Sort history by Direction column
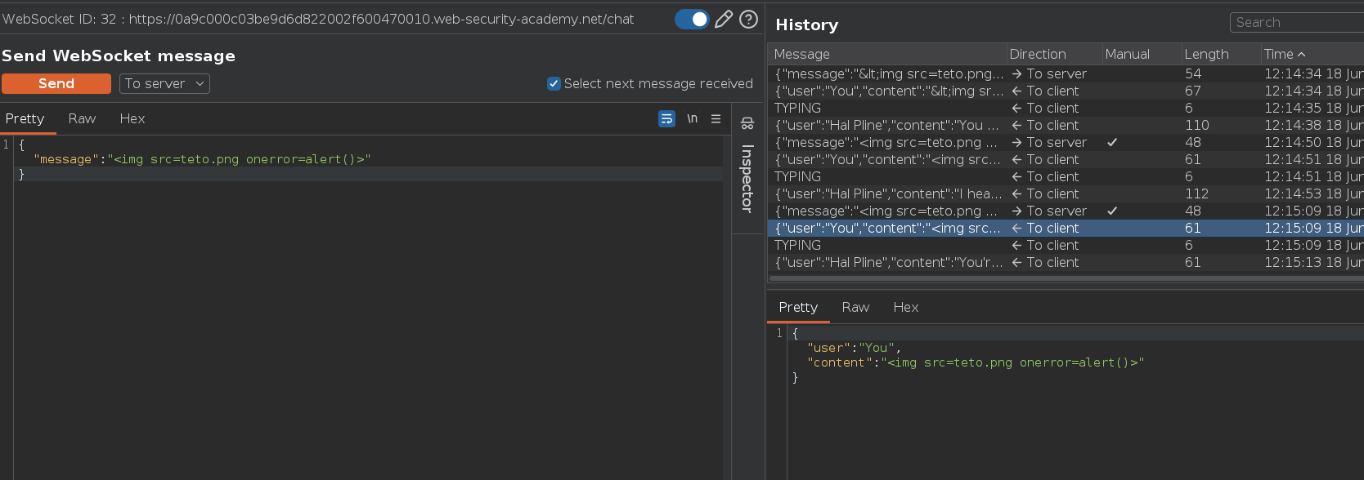 (1054, 54)
